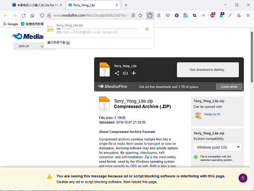
Task: Open the blue notification extension with badge 6
Action: tap(222, 15)
